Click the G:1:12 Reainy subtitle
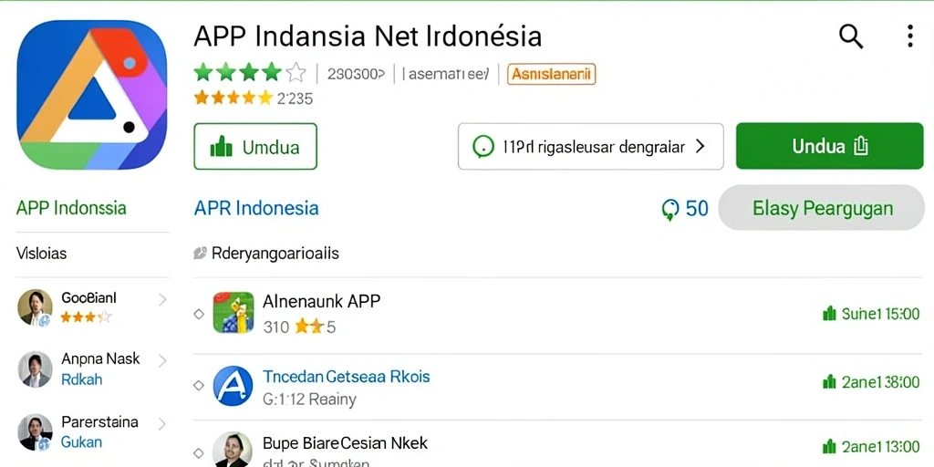This screenshot has width=934, height=467. click(x=309, y=400)
